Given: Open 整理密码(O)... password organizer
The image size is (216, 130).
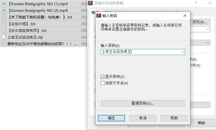Looking at the screenshot, I should click(x=143, y=103).
